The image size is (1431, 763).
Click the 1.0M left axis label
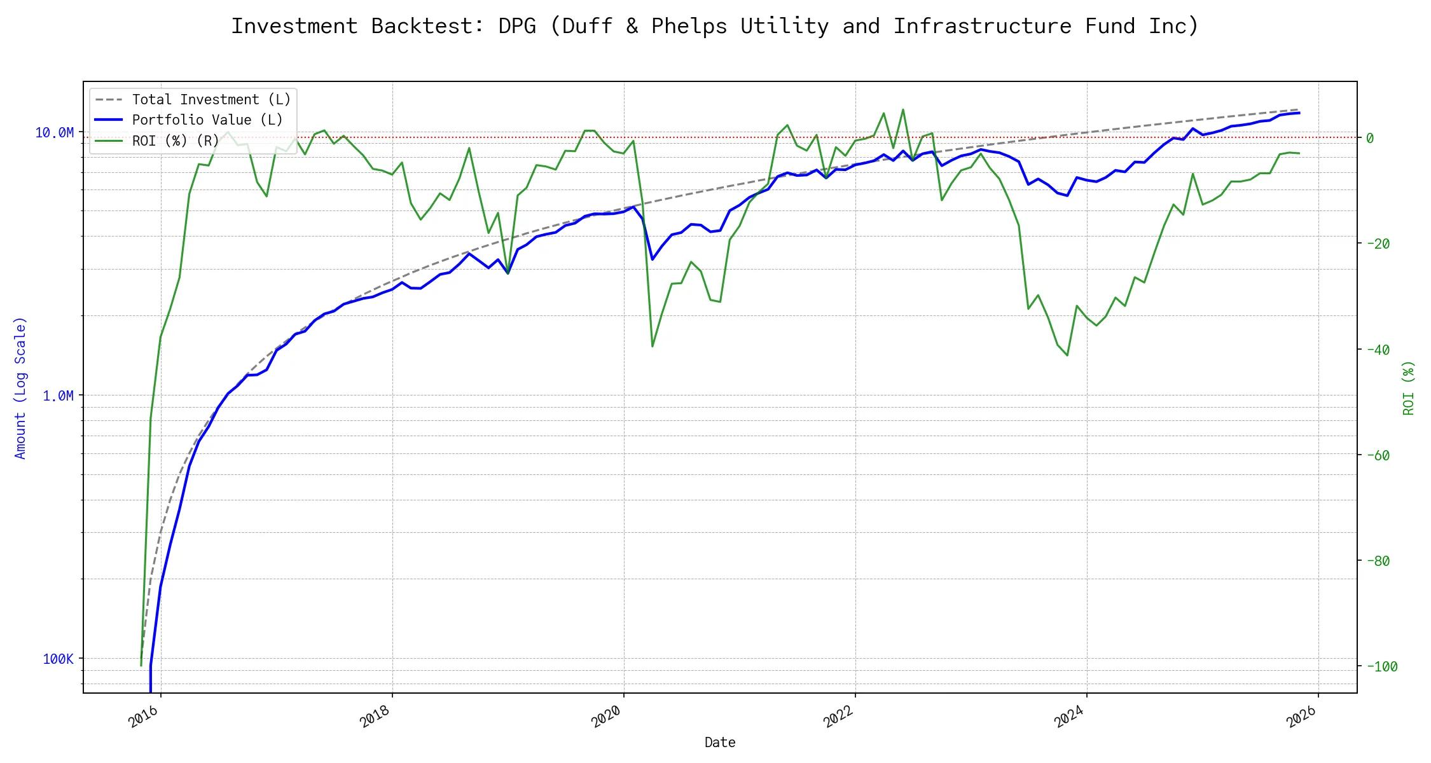click(59, 395)
